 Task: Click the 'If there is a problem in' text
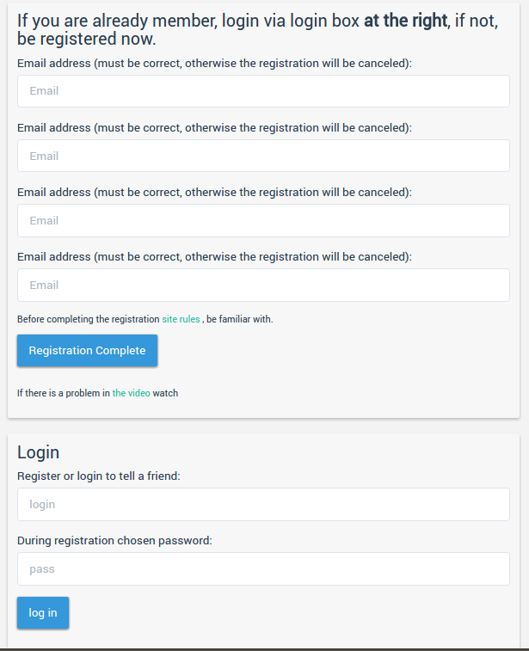tap(64, 393)
